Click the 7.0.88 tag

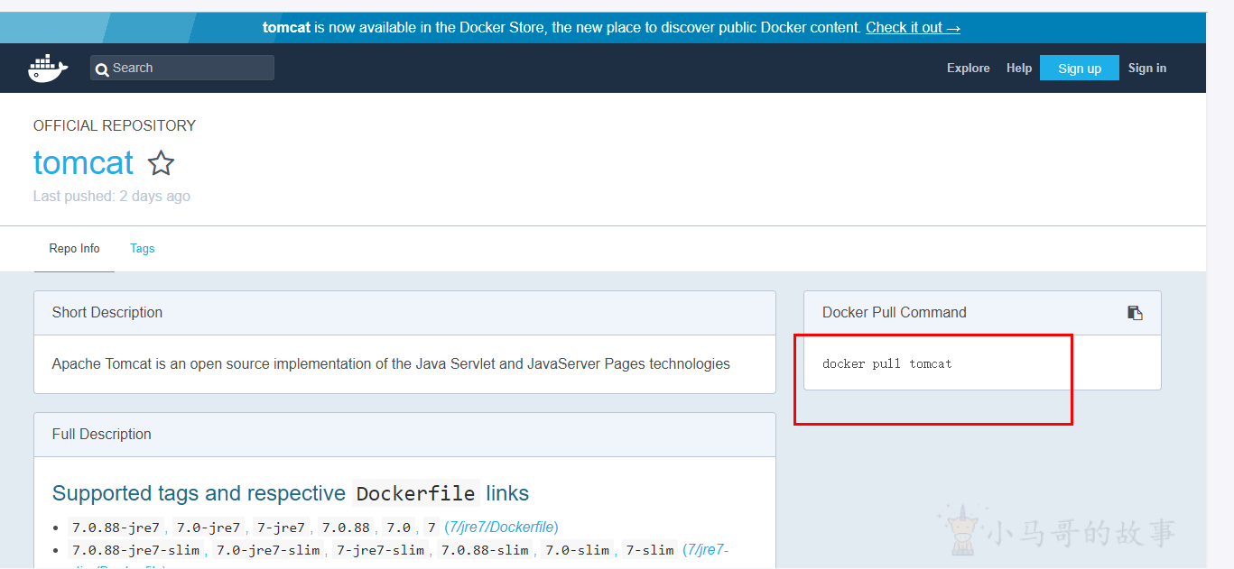click(x=346, y=527)
